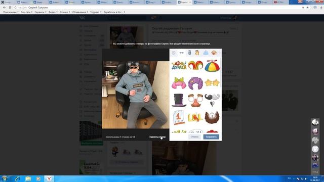The width and height of the screenshot is (324, 182).
Task: Switch to the YouTube browser tab
Action: 280,2
